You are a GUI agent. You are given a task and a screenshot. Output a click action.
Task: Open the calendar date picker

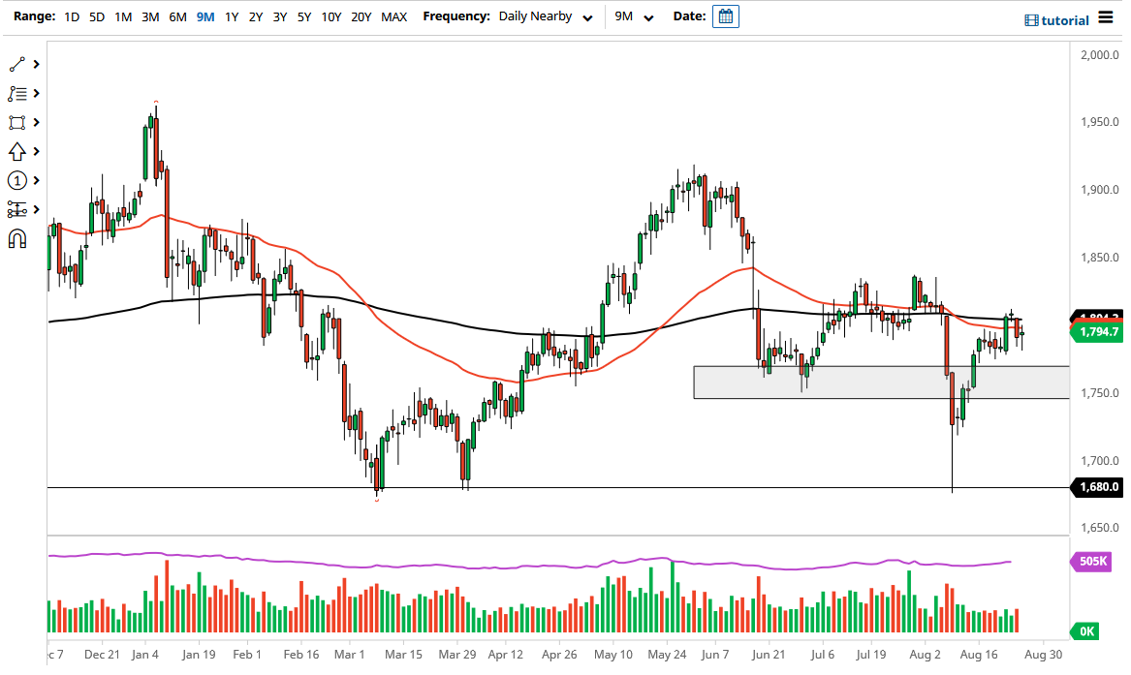726,16
